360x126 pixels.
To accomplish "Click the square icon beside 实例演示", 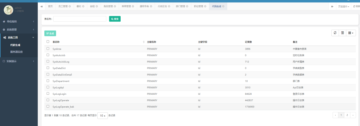I will click(4, 61).
